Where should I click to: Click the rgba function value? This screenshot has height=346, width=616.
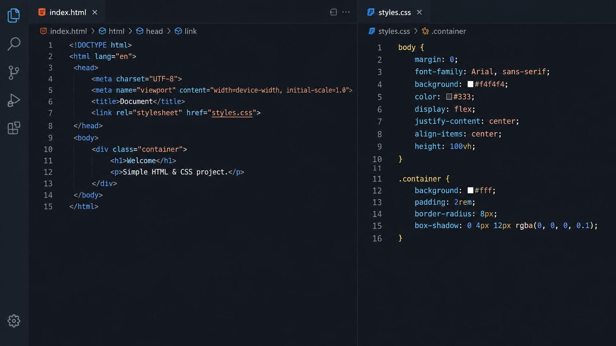(554, 226)
